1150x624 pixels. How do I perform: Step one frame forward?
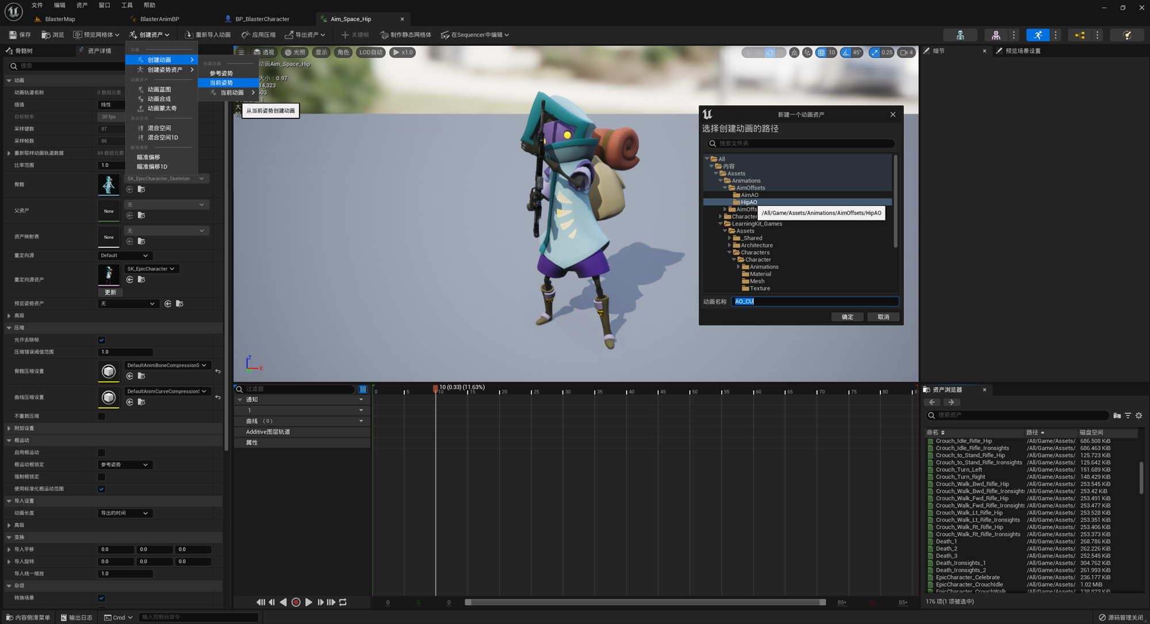(320, 602)
